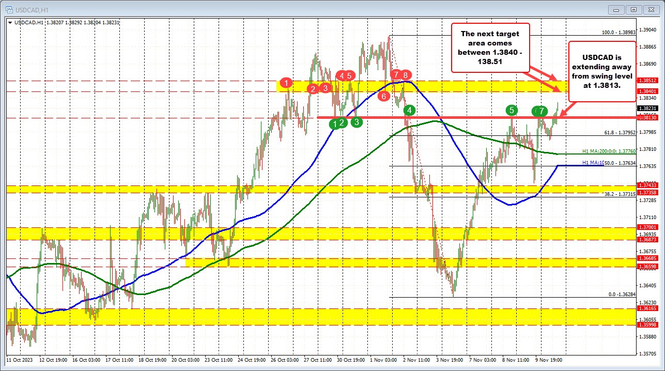Click green marker 7 near the current price
The image size is (665, 371).
(x=541, y=111)
